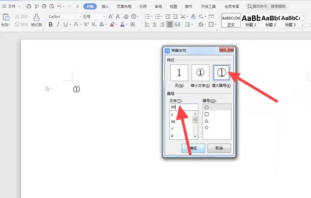Viewport: 311px width, 198px height.
Task: Toggle italic formatting
Action: pyautogui.click(x=58, y=24)
